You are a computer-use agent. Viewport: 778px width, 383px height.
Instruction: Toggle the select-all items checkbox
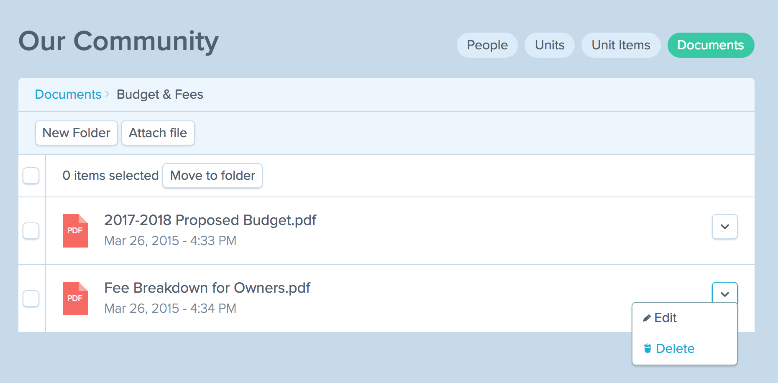point(31,176)
